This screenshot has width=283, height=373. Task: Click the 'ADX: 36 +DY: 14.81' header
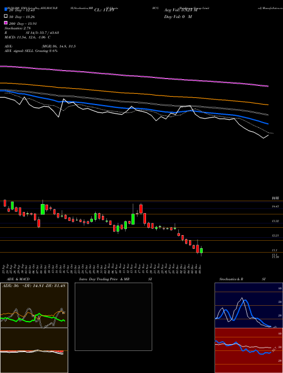[33, 285]
